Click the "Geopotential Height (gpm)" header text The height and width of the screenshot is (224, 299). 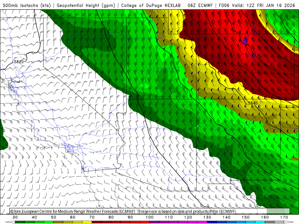86,5
